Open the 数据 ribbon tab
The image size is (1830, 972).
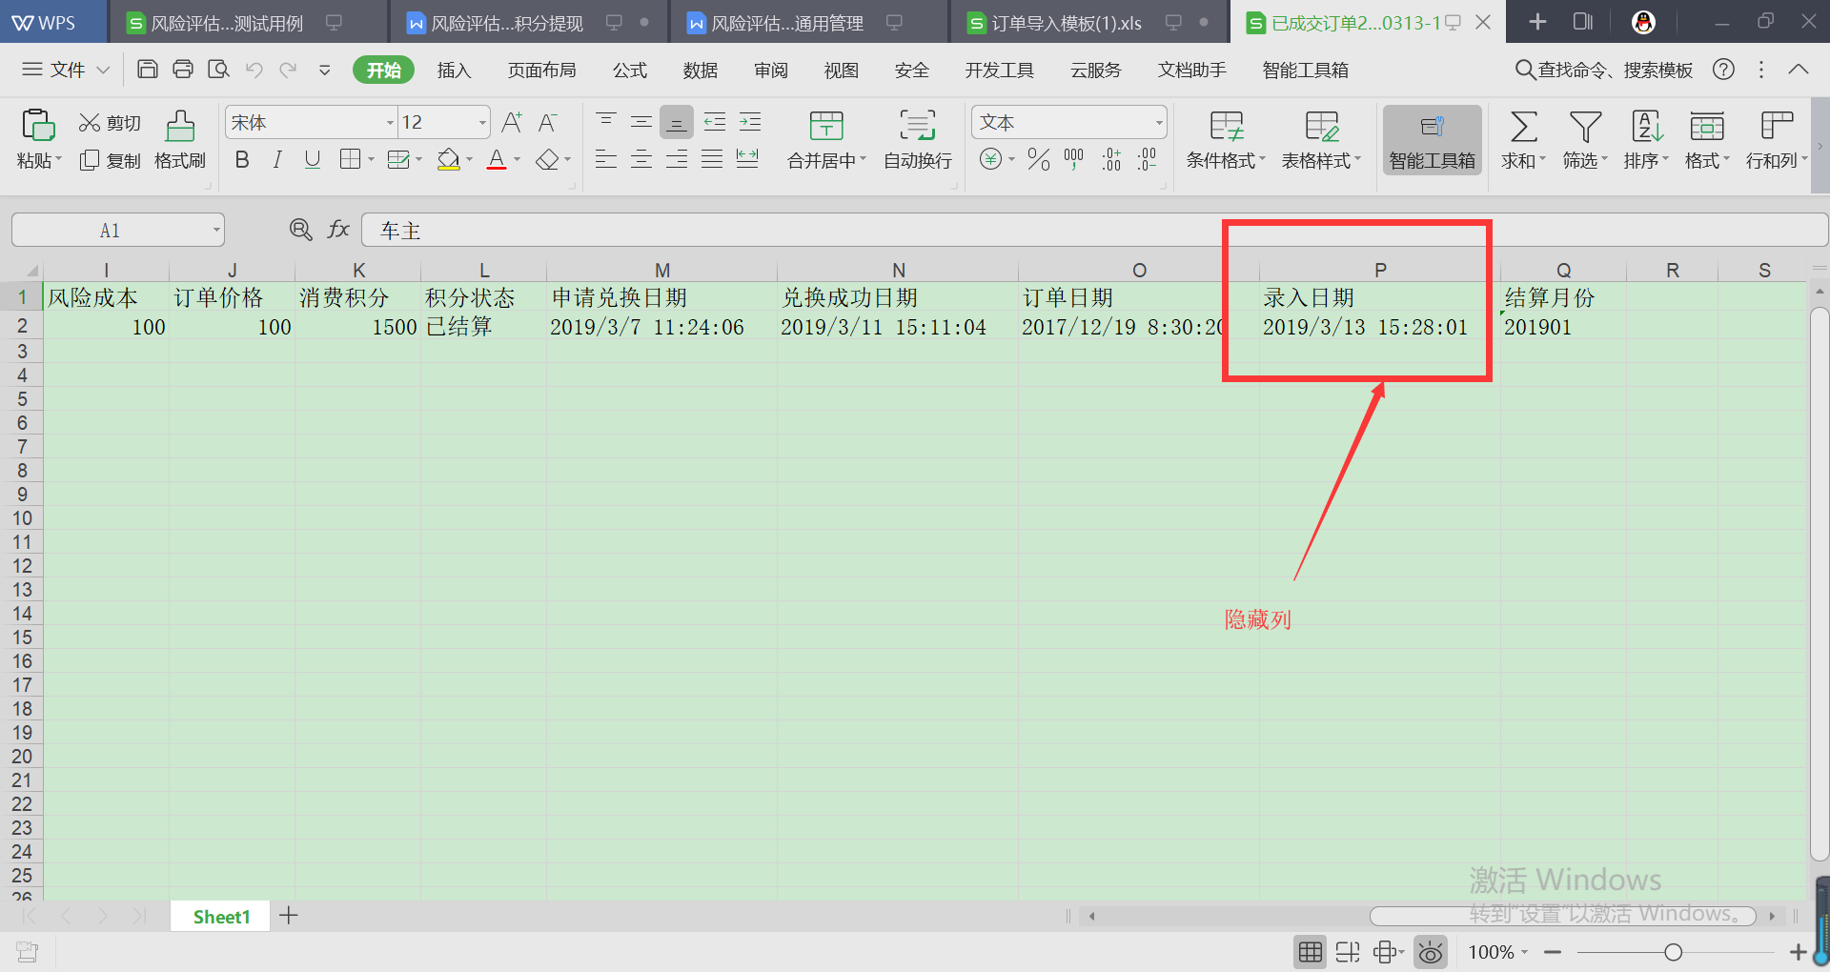700,70
